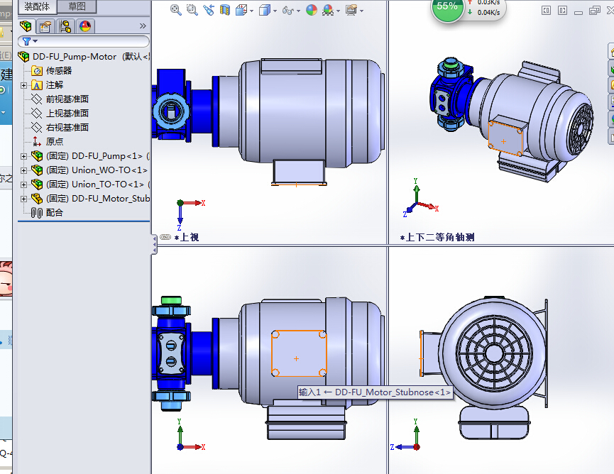Expand more manager tabs with the chevron
This screenshot has width=614, height=474.
143,26
